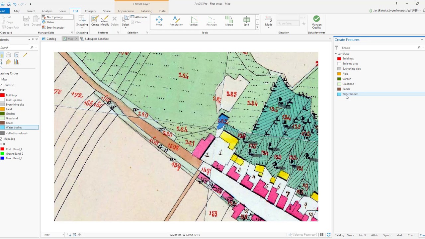Open the Labeling ribbon tab
This screenshot has height=239, width=425.
click(146, 11)
